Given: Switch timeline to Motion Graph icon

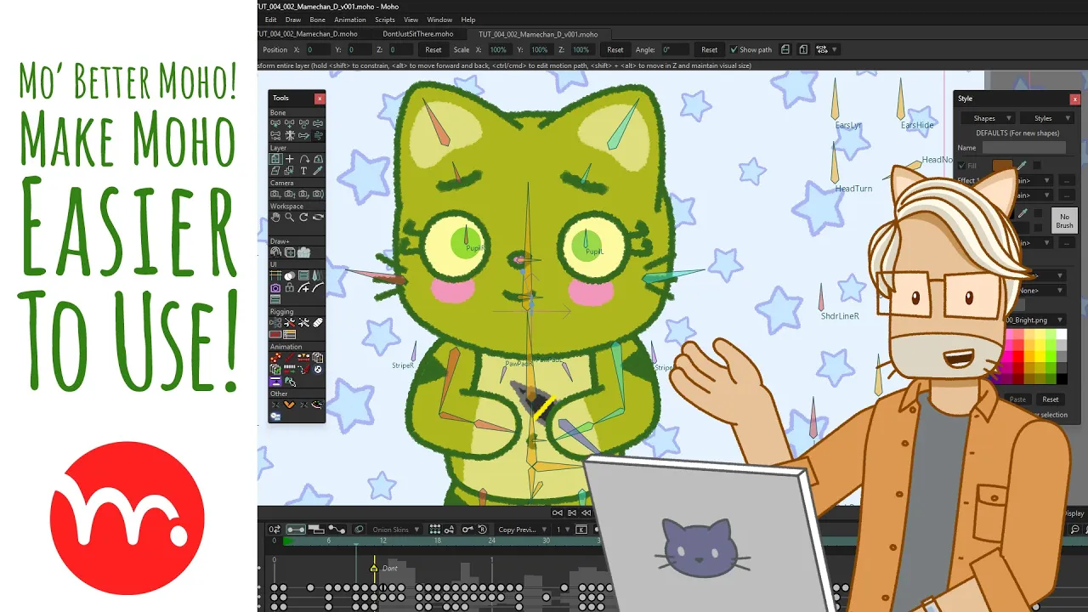Looking at the screenshot, I should [x=337, y=530].
